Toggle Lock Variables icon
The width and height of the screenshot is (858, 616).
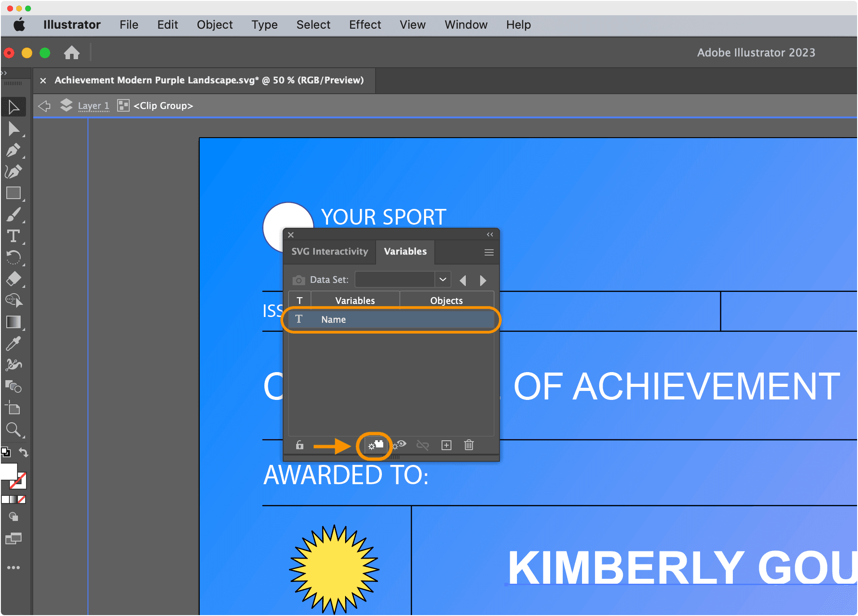[x=300, y=445]
